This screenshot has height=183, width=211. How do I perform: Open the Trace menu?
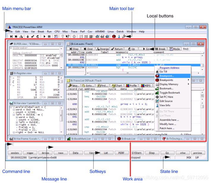74,31
